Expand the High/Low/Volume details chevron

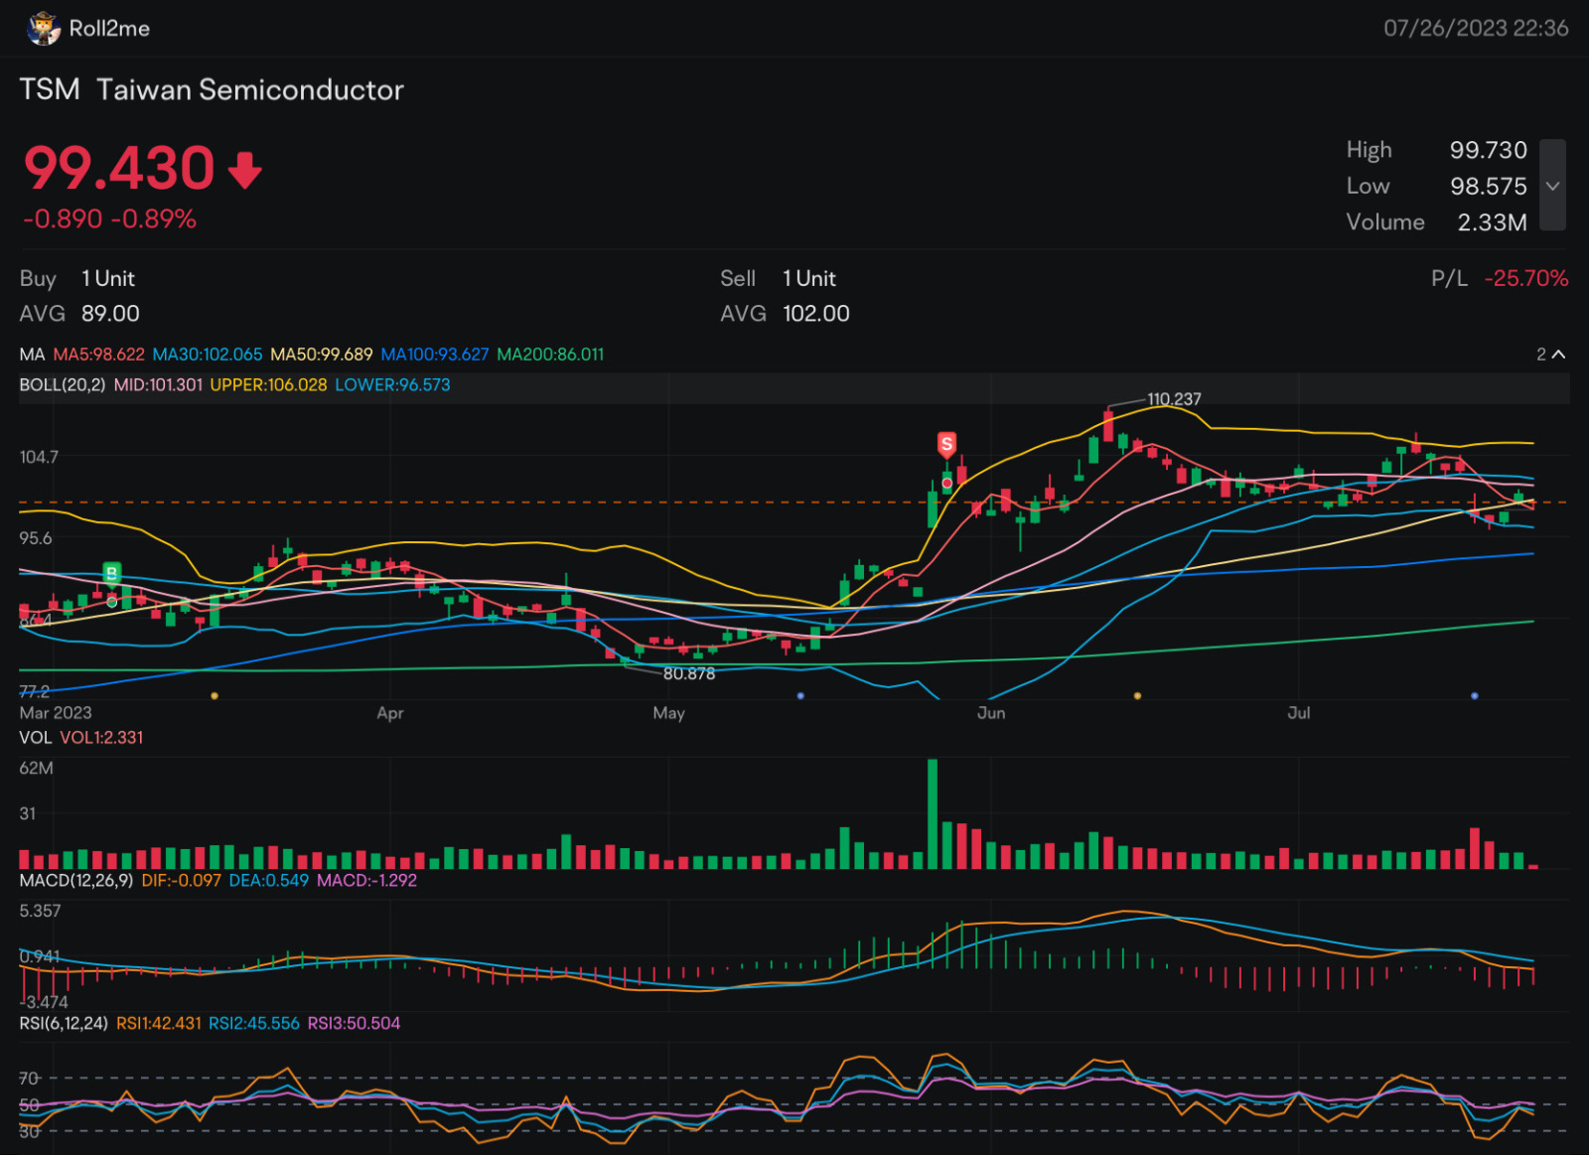[x=1552, y=186]
